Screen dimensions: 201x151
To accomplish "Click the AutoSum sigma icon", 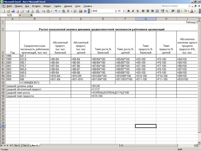I will [x=68, y=11].
